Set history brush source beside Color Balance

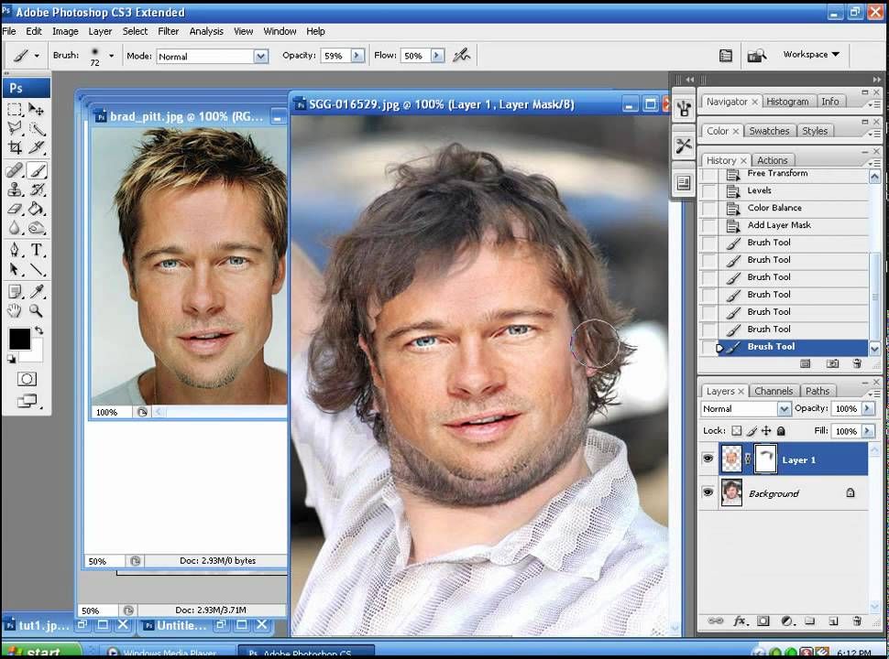[x=708, y=209]
